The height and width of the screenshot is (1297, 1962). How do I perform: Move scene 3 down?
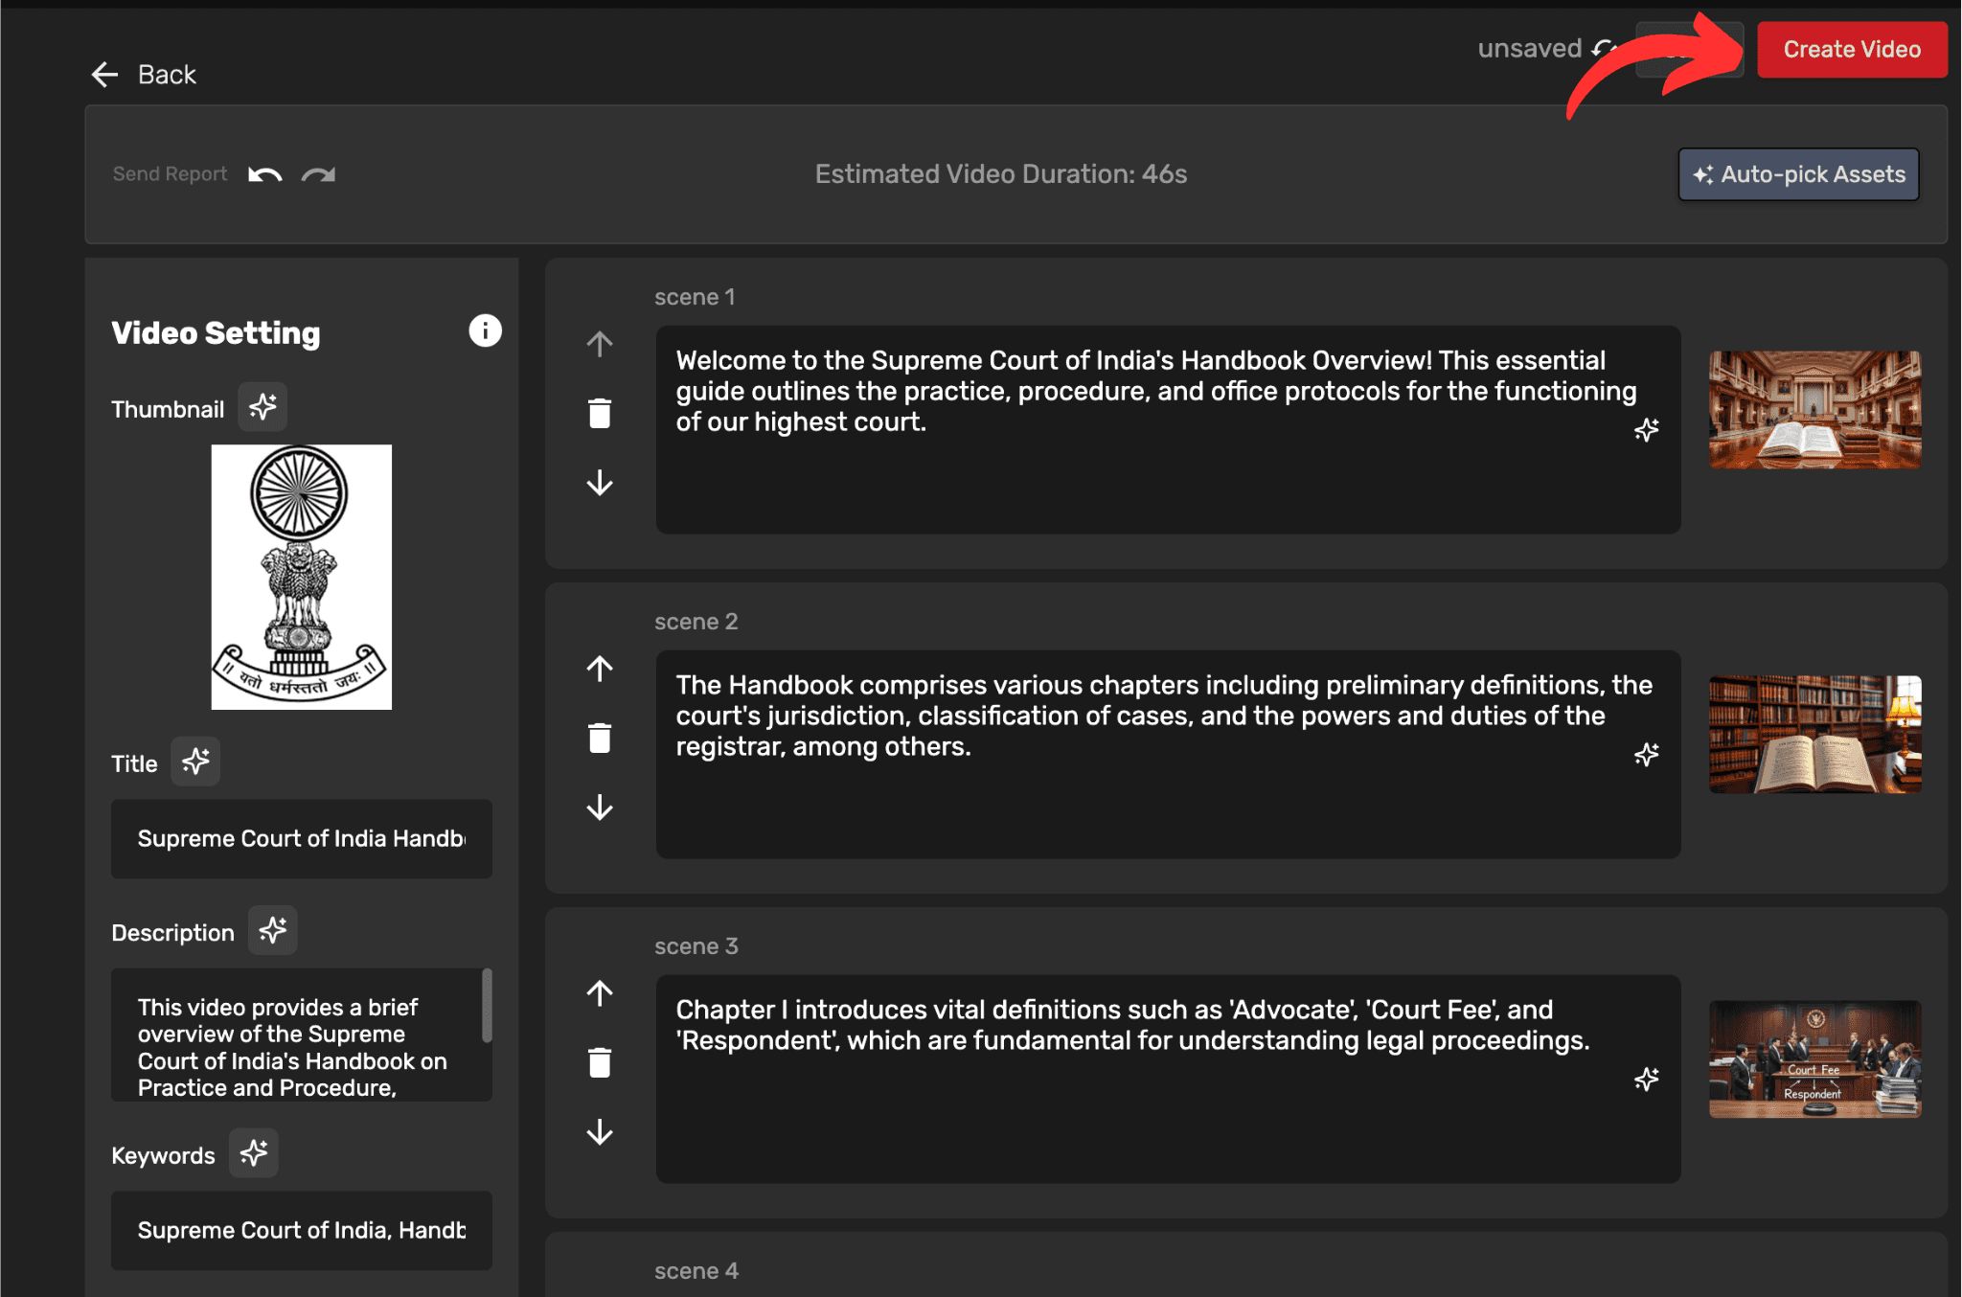pos(600,1132)
